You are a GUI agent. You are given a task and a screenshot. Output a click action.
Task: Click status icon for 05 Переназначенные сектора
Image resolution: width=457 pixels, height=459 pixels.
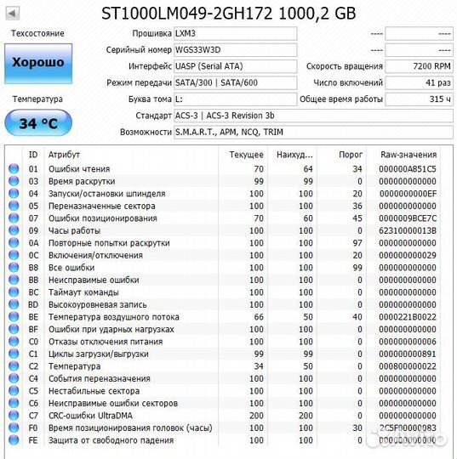[x=14, y=206]
